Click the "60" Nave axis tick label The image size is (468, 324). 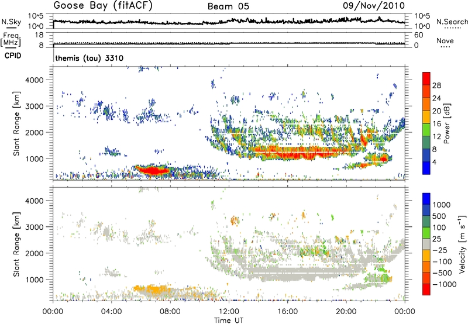click(418, 35)
